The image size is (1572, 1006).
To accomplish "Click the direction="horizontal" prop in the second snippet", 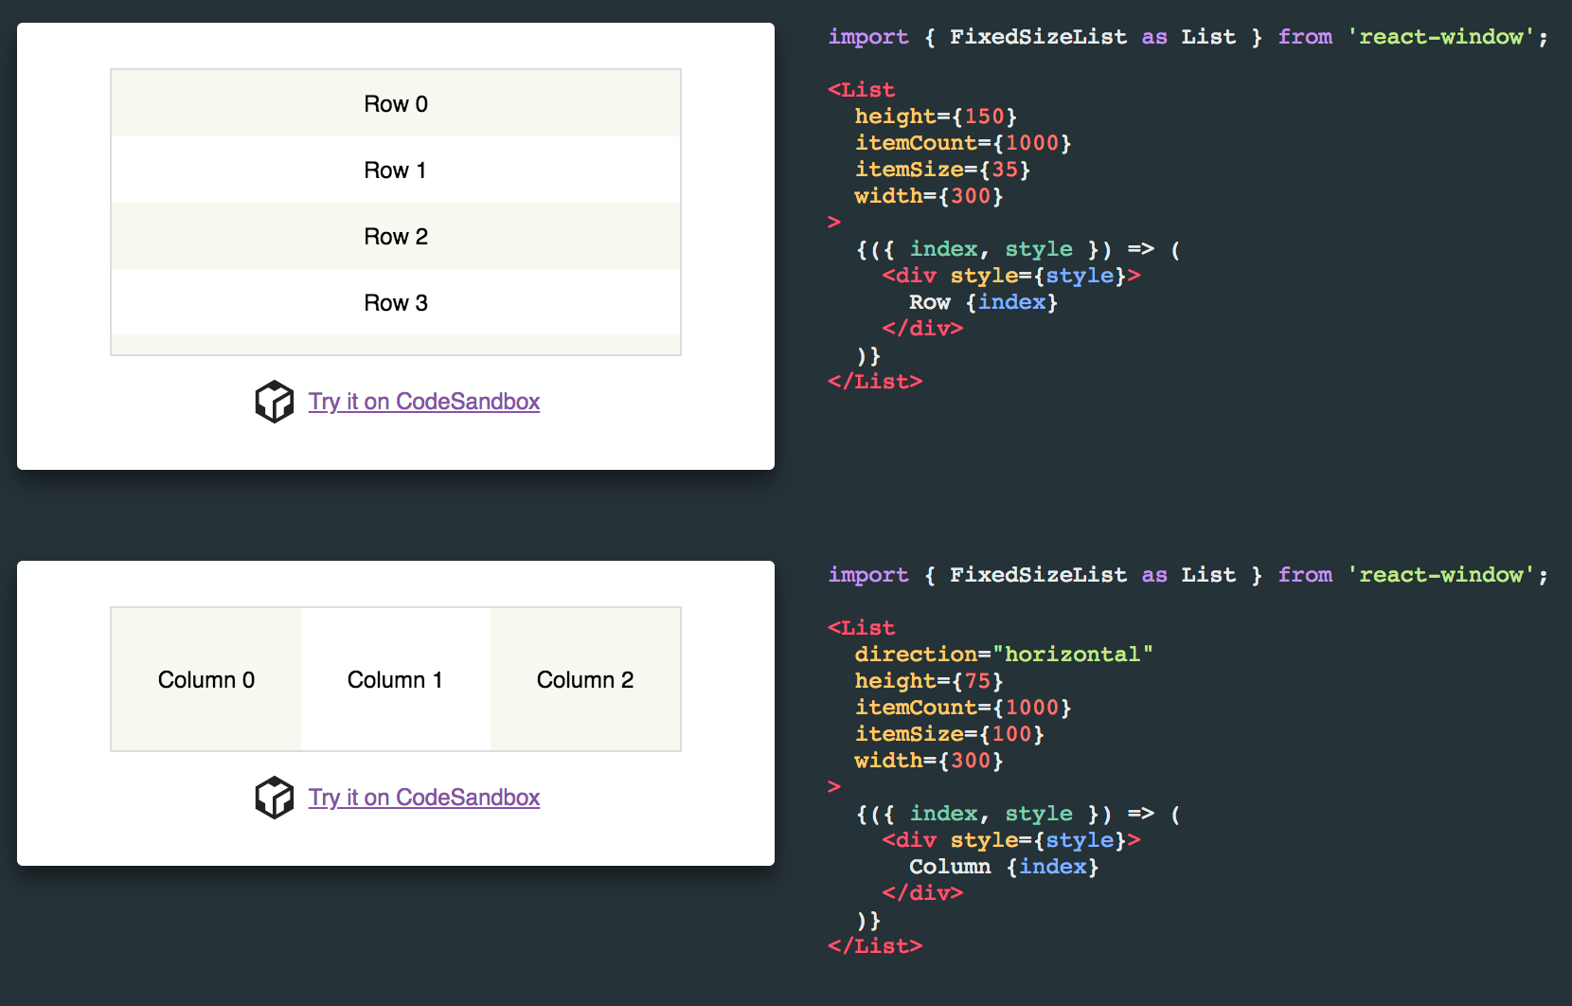I will 1004,654.
